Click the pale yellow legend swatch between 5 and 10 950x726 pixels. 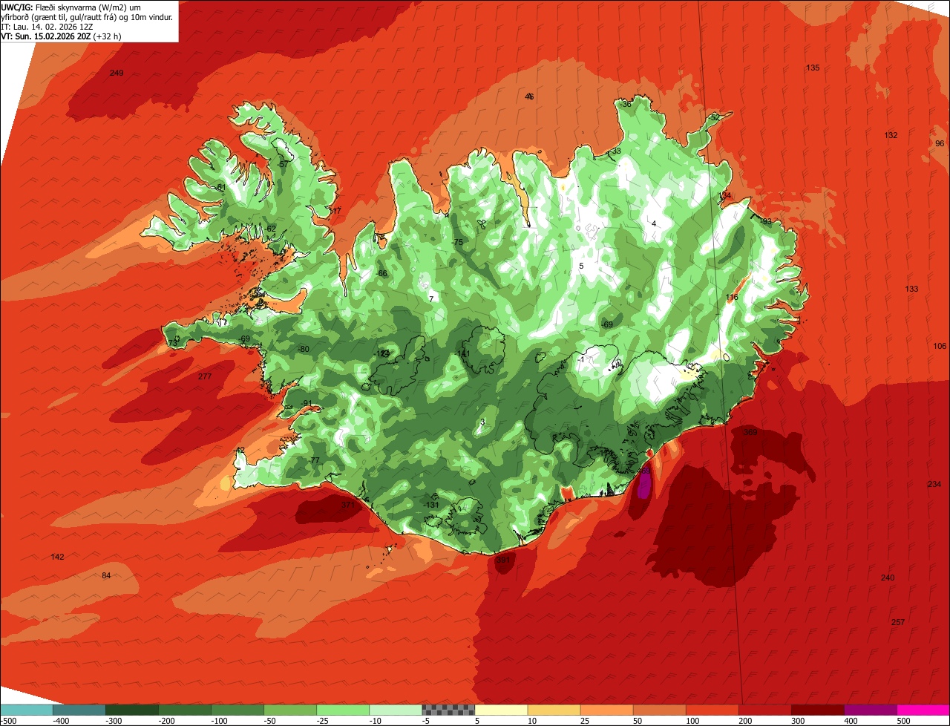point(501,710)
